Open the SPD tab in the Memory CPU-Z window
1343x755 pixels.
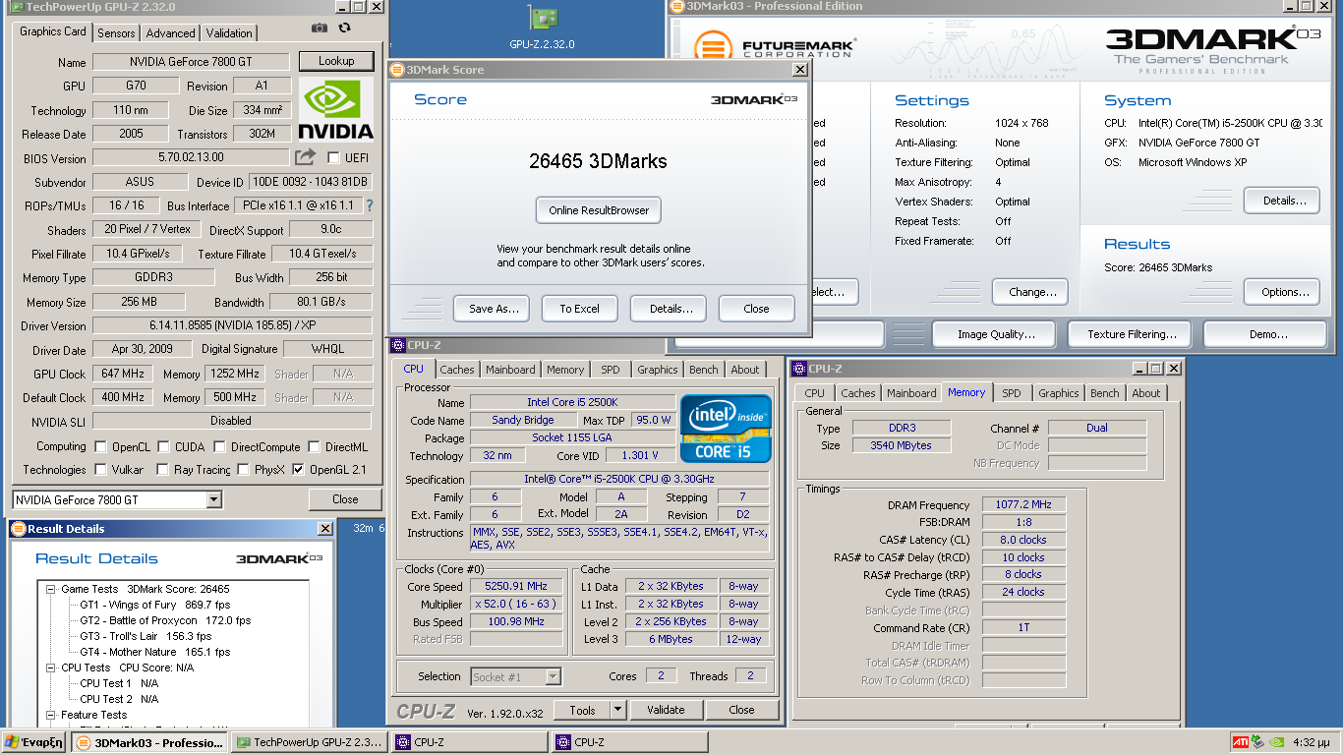pos(1012,393)
